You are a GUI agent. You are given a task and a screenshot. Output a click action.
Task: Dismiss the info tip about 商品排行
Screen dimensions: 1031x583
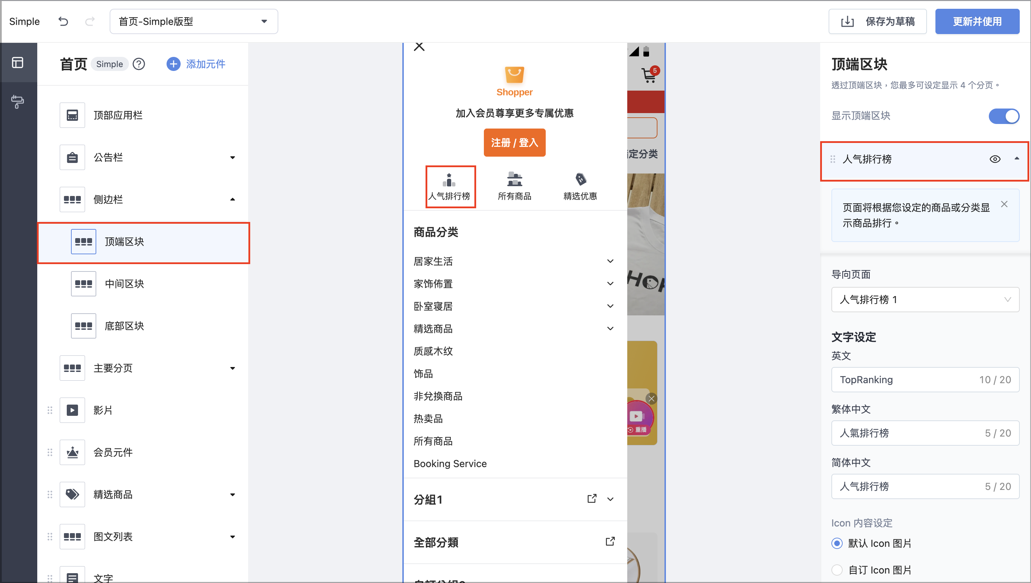(x=1004, y=204)
